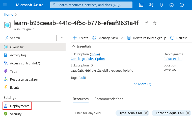192x119 pixels.
Task: Click the Access control people icon
Action: (x=6, y=63)
